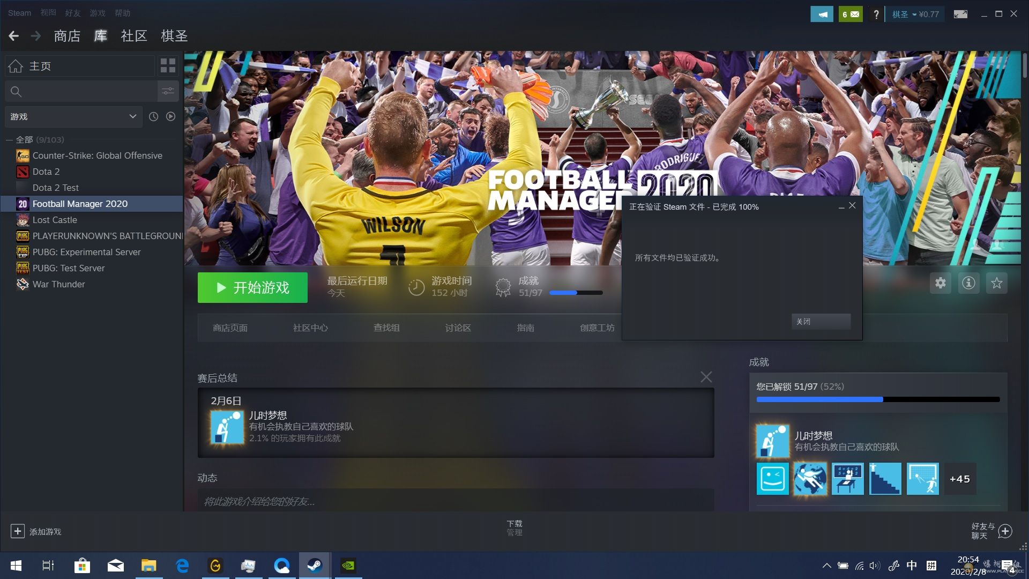The height and width of the screenshot is (579, 1029).
Task: Open the staircase achievement icon
Action: point(885,479)
